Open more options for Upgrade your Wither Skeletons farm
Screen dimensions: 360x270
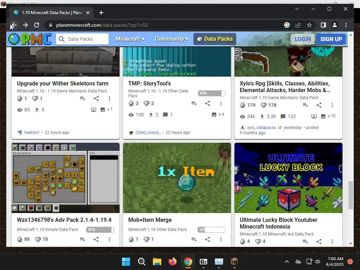pos(109,98)
